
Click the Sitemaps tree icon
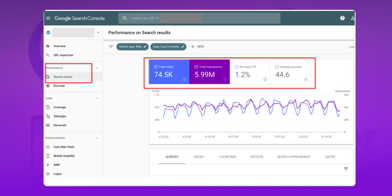click(48, 116)
